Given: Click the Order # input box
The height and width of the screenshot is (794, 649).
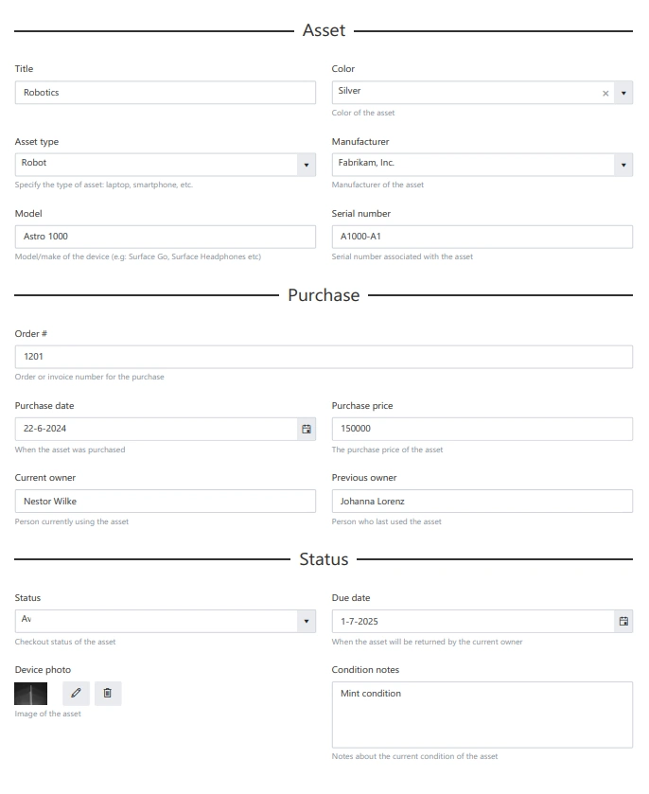Looking at the screenshot, I should tap(324, 357).
